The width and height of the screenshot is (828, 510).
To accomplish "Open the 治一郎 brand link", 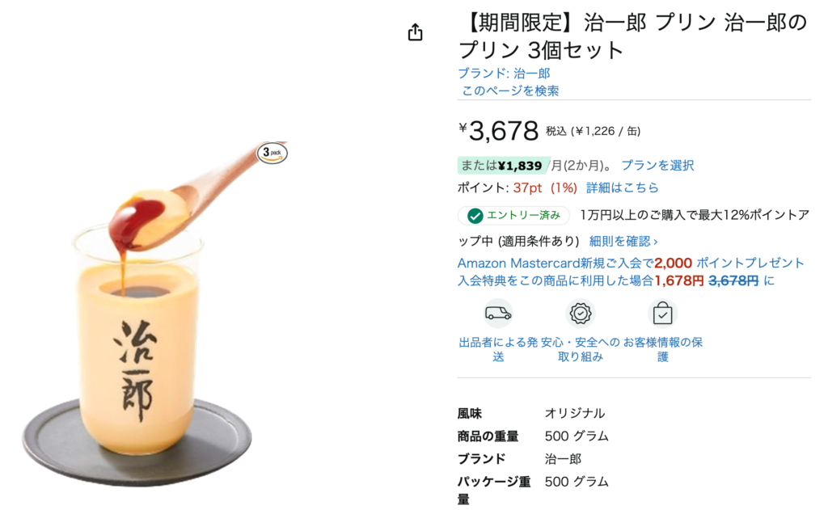I will click(504, 74).
